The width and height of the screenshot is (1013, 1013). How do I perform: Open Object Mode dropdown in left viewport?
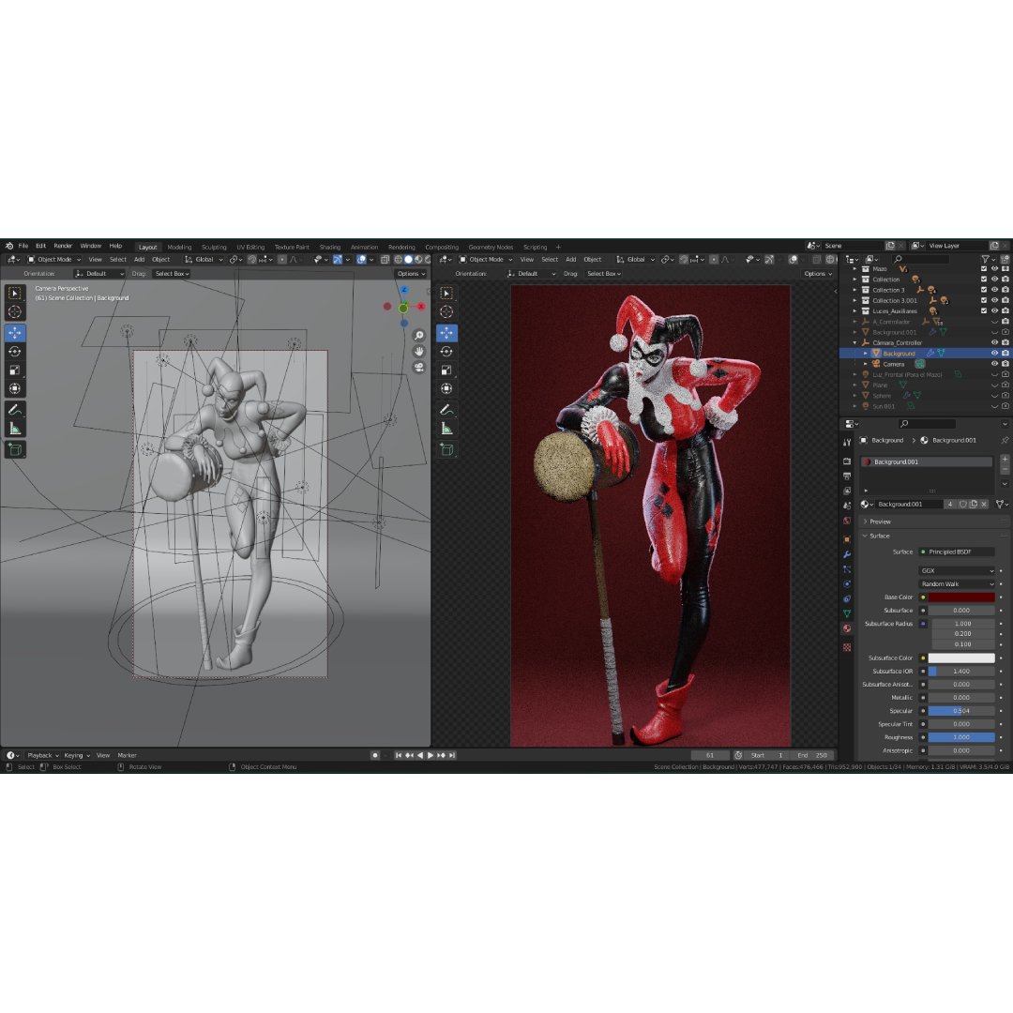[53, 260]
